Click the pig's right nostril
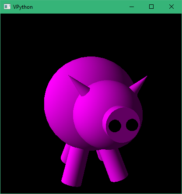Screen dimensions: 182x194 132,125
